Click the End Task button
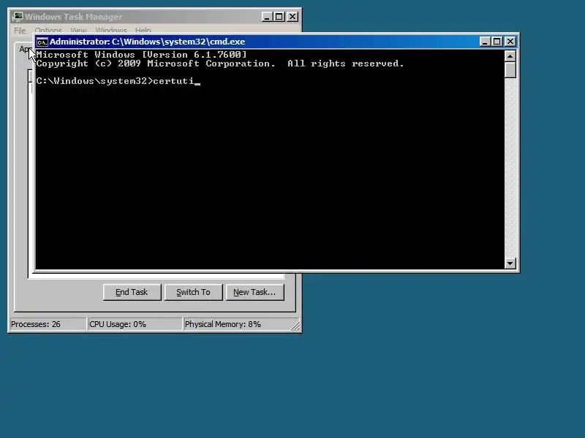This screenshot has width=585, height=438. point(132,292)
